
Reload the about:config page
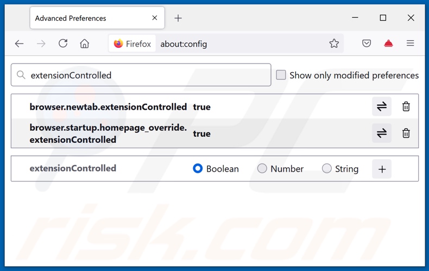[x=63, y=43]
